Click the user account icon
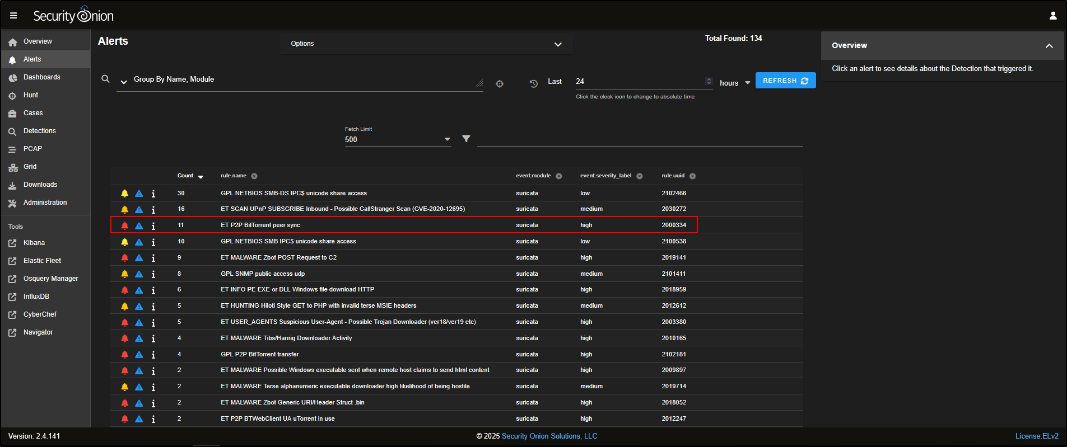 pyautogui.click(x=1052, y=16)
